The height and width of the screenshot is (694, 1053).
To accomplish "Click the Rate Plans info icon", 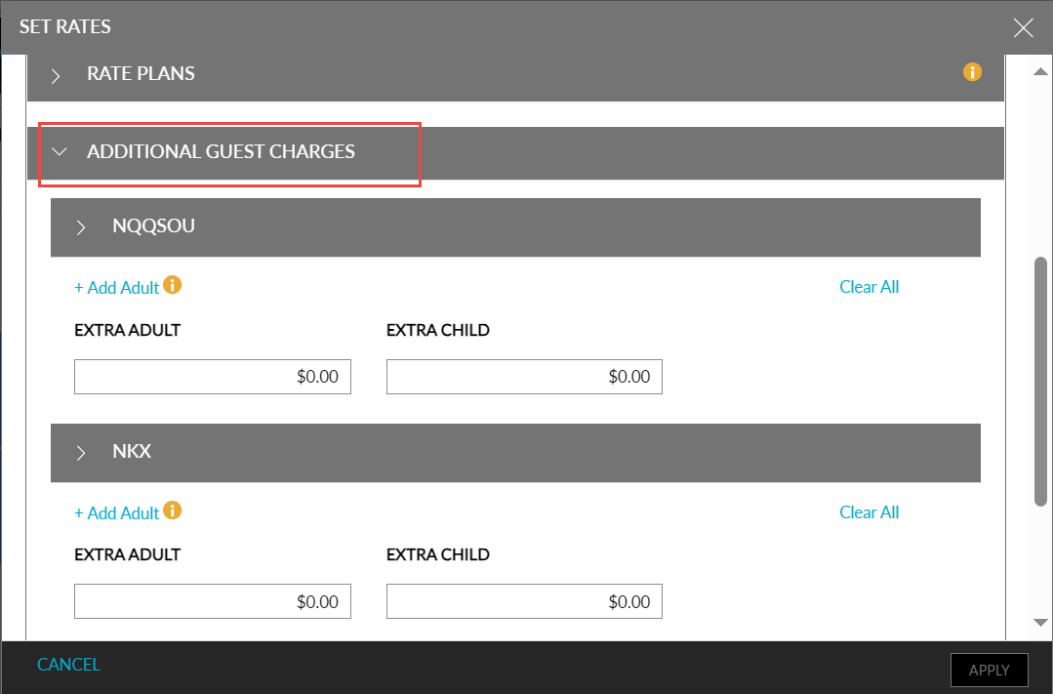I will click(x=972, y=71).
